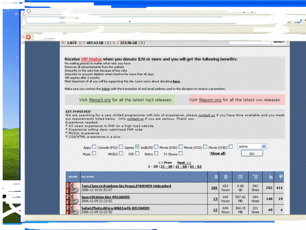Open the VIP Status link
Screen dimensions: 306x230
pyautogui.click(x=91, y=59)
